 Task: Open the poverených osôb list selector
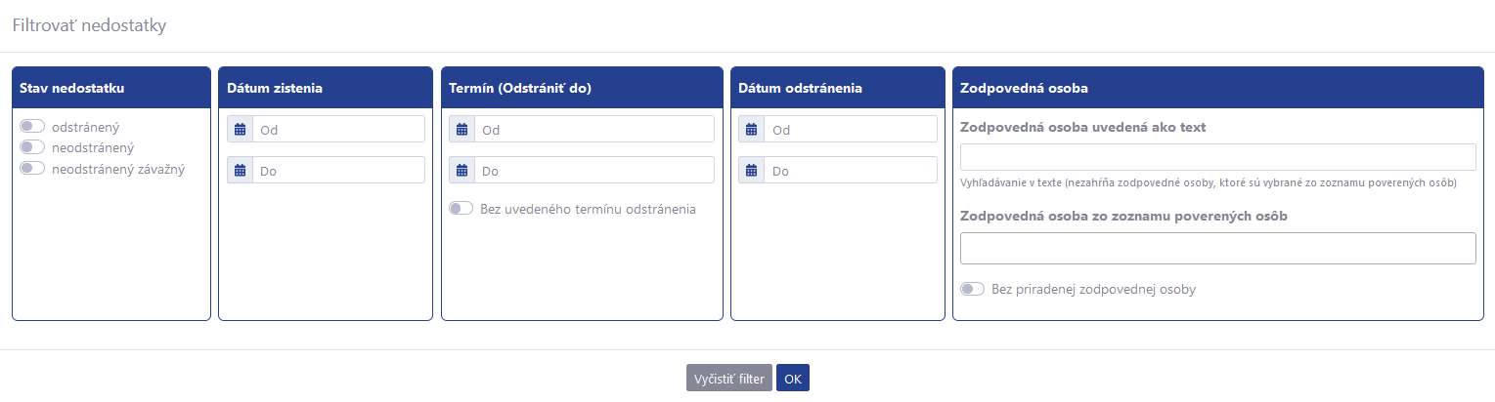pyautogui.click(x=1218, y=248)
